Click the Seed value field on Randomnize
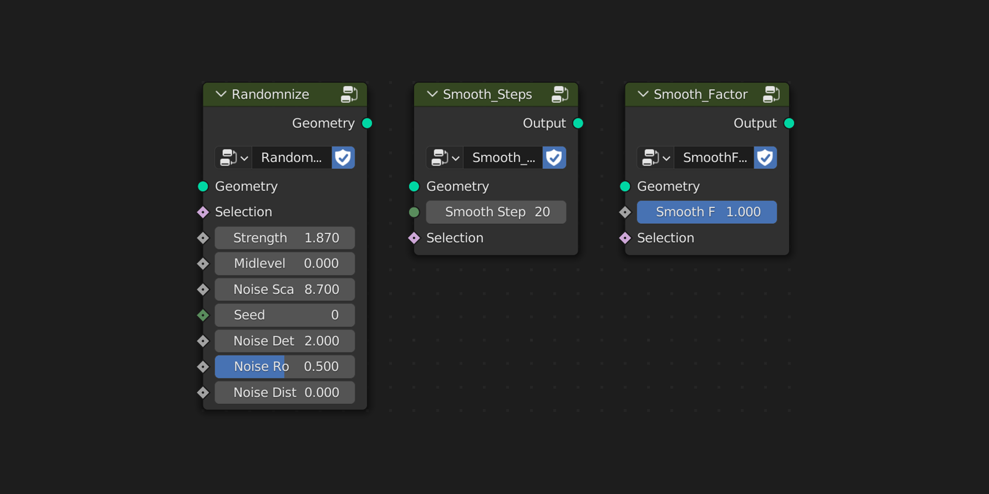This screenshot has height=494, width=989. coord(284,315)
